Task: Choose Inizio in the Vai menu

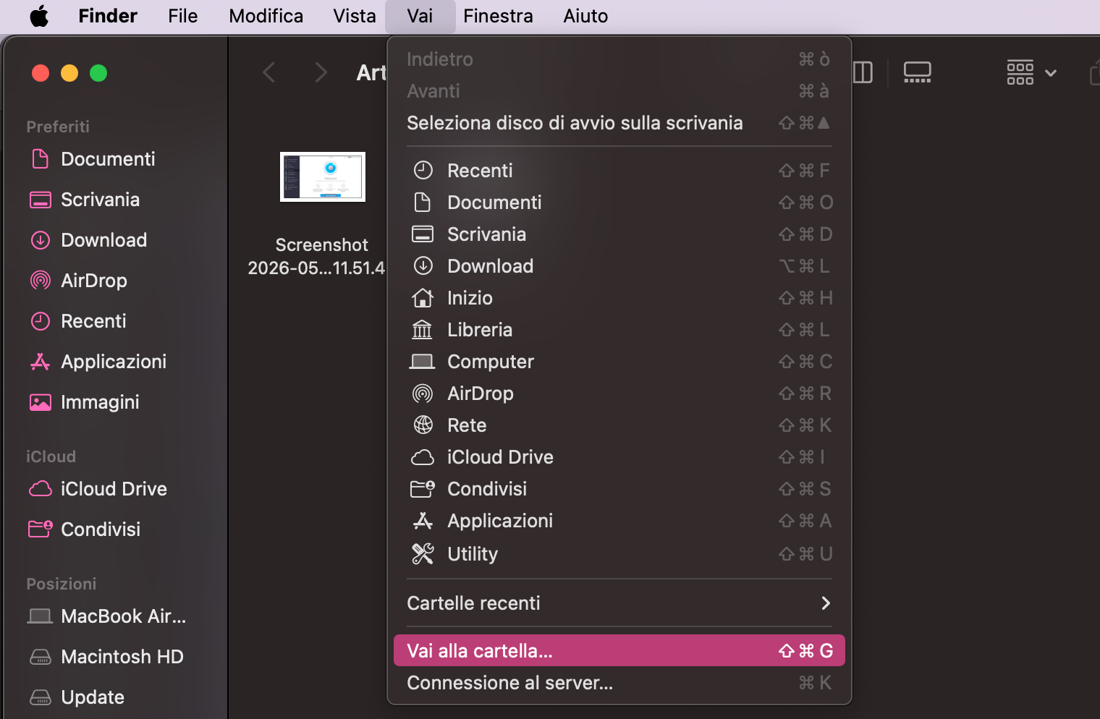Action: (619, 298)
